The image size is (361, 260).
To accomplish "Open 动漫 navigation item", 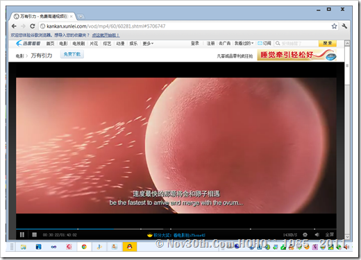I will pyautogui.click(x=120, y=44).
